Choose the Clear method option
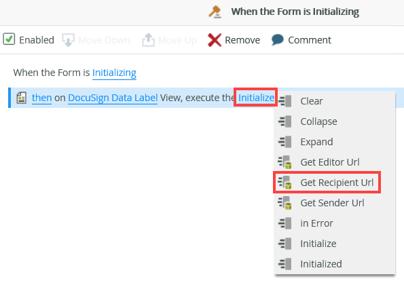Screen dimensions: 404x283 pos(335,101)
